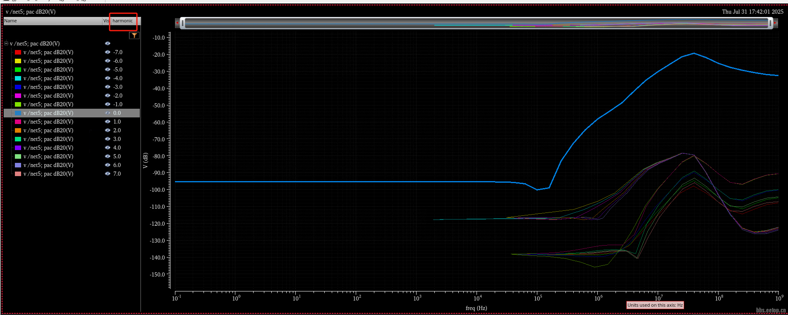788x315 pixels.
Task: Hide the harmonic -4.0 trace
Action: [108, 78]
